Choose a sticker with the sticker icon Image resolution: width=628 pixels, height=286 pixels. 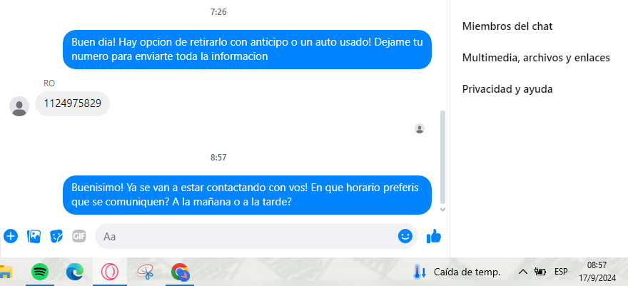pyautogui.click(x=56, y=236)
